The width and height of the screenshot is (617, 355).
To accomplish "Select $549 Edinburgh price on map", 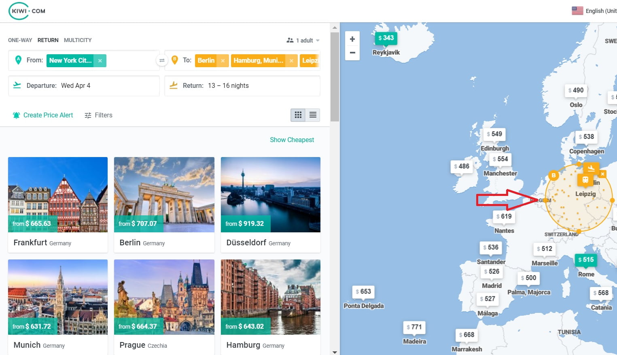I will [494, 134].
